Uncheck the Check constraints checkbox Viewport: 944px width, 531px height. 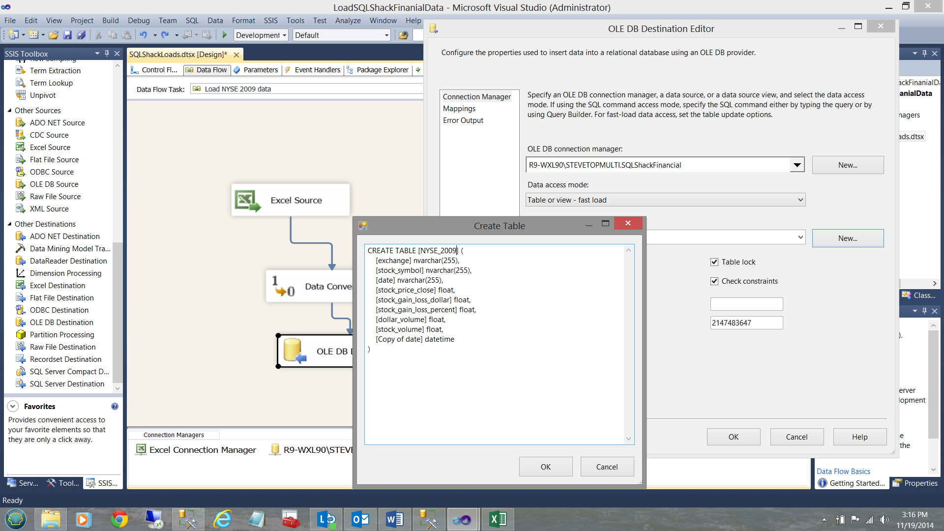(714, 281)
